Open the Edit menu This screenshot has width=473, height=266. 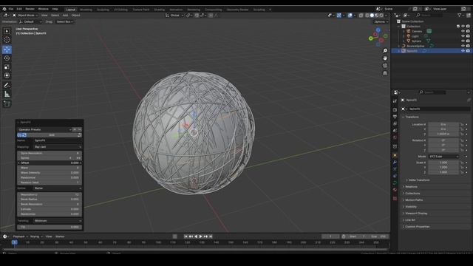(19, 9)
